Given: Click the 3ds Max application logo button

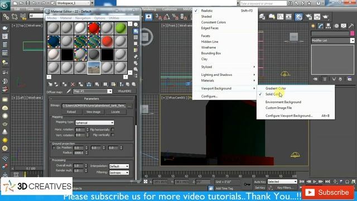Looking at the screenshot, I should click(4, 6).
